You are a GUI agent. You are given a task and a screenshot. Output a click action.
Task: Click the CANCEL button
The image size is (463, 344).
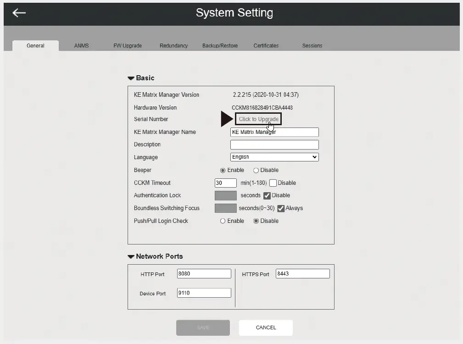tap(265, 327)
